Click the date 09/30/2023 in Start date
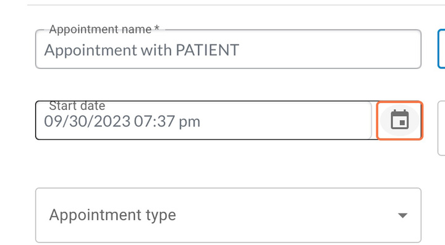 (87, 122)
